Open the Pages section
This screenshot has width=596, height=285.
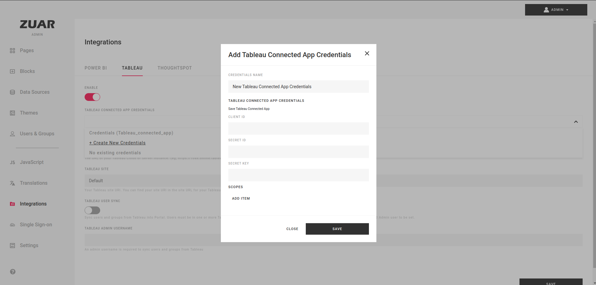pyautogui.click(x=27, y=51)
